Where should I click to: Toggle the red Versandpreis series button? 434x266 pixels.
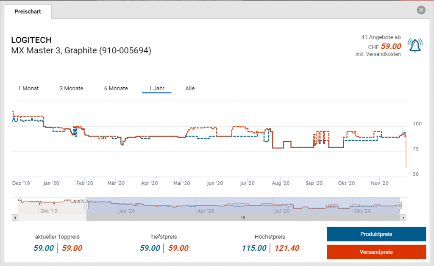(x=376, y=252)
